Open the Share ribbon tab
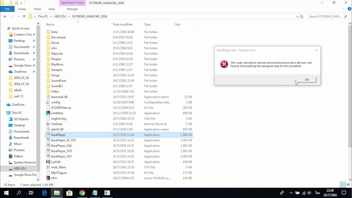Screen dimensions: 352x198 37,9
